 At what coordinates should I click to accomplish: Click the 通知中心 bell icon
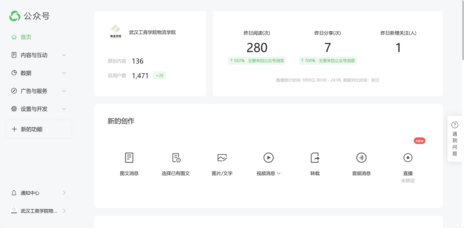(14, 193)
